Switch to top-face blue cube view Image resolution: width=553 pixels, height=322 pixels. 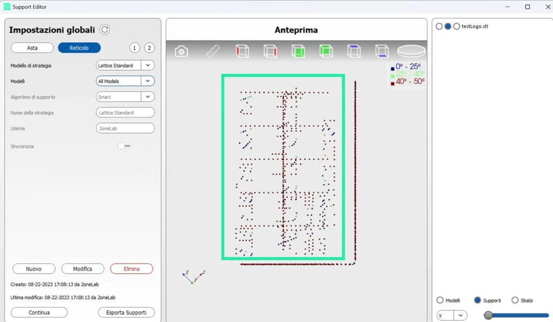click(x=354, y=51)
